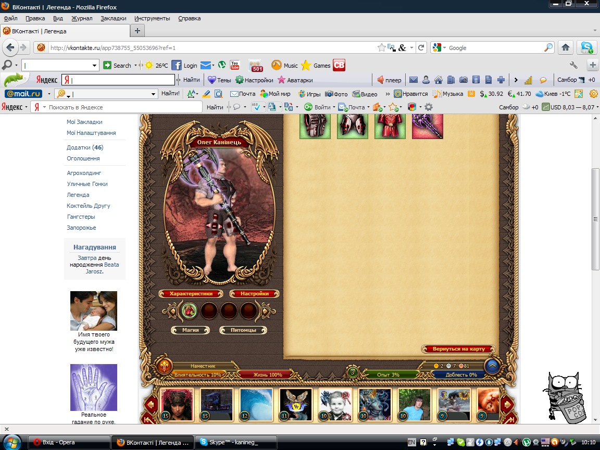Open Мої Налаштування link

91,133
